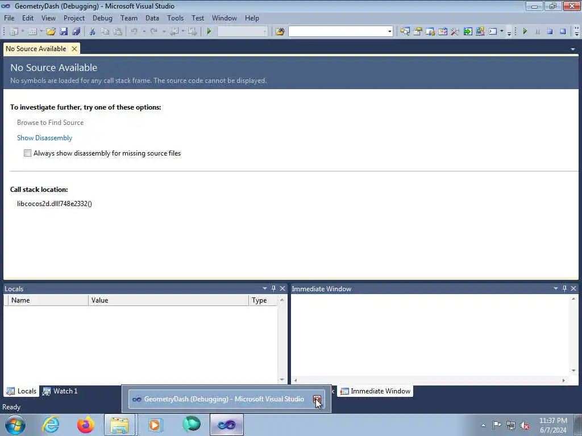The image size is (582, 436).
Task: Open the Edit menu
Action: (x=27, y=18)
